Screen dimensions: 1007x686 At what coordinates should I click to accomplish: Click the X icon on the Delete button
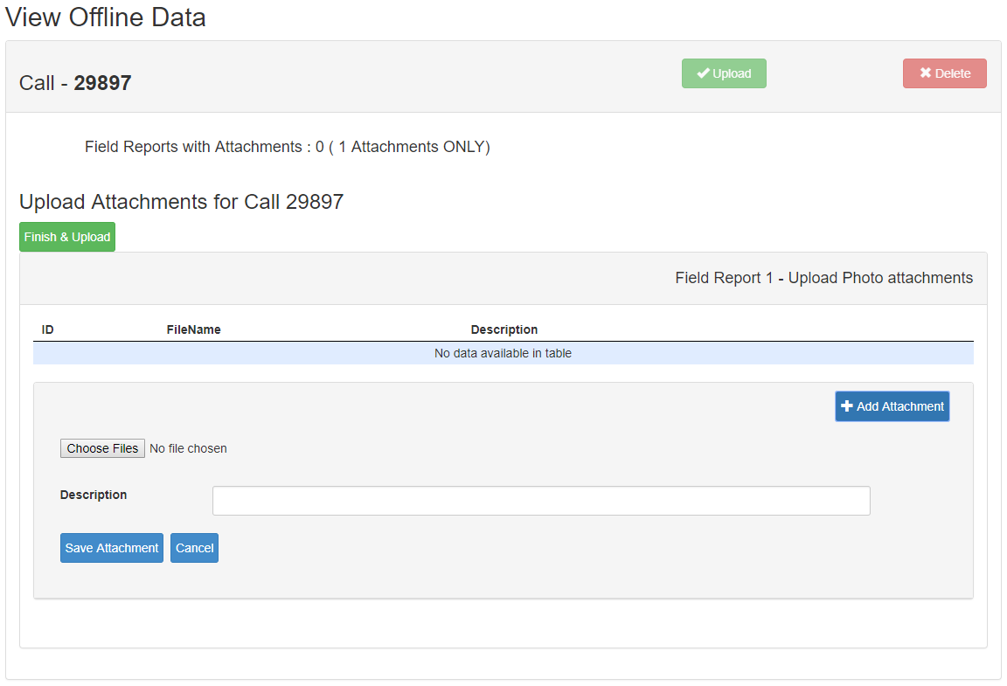[926, 73]
